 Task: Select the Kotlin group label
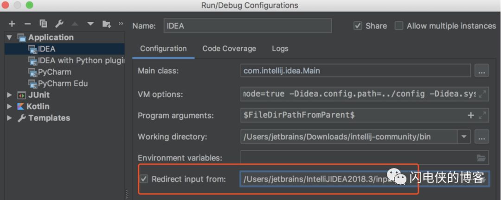(x=38, y=106)
